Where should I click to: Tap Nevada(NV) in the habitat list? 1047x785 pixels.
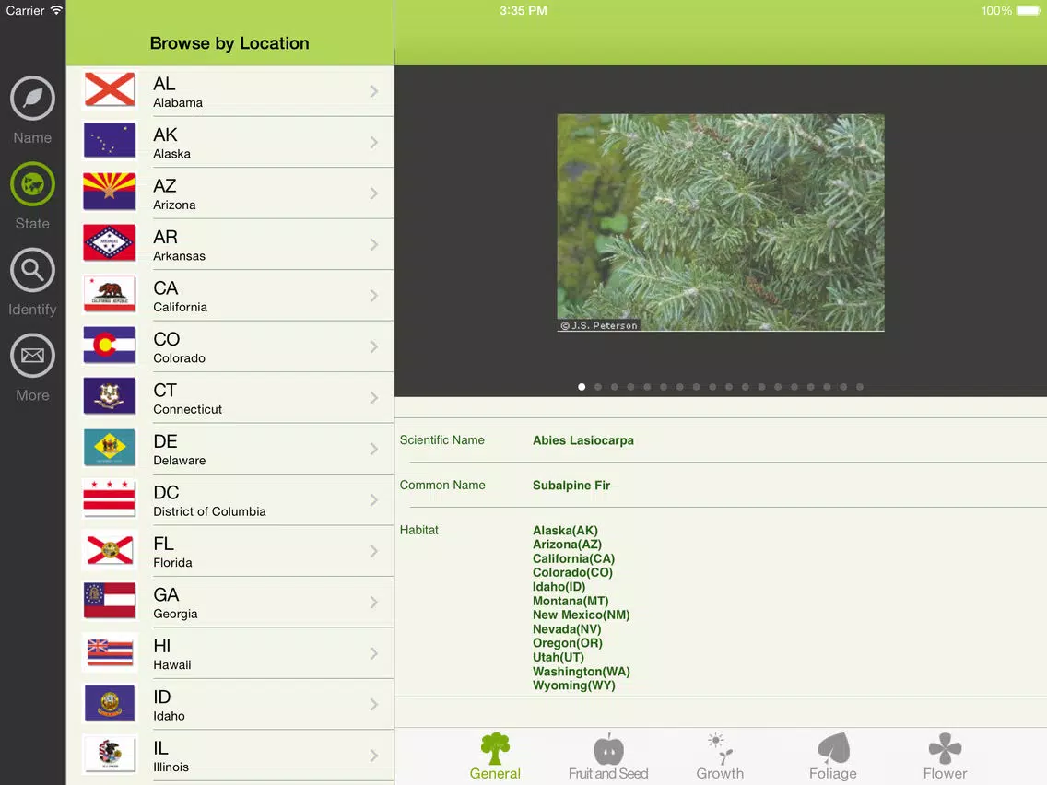567,628
